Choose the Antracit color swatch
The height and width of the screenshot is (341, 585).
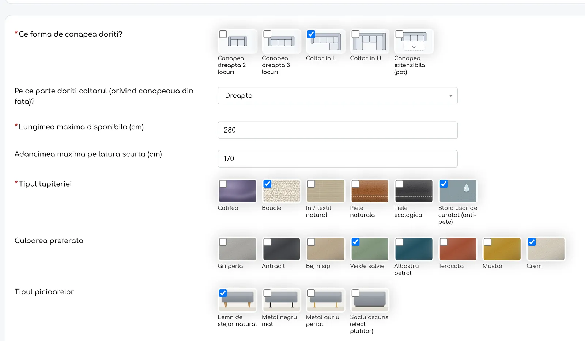tap(282, 249)
